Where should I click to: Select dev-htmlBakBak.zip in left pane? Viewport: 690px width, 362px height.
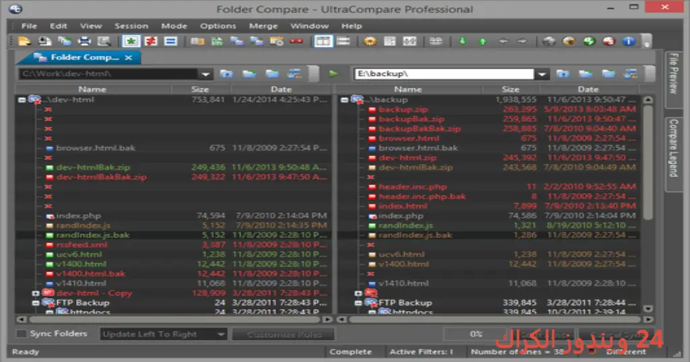pyautogui.click(x=102, y=177)
